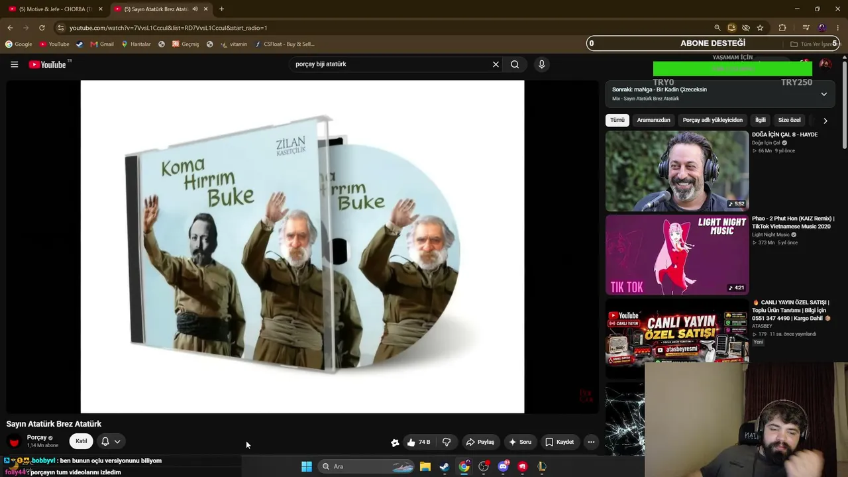Image resolution: width=848 pixels, height=477 pixels.
Task: Select the Tümü filter chip
Action: coord(617,120)
